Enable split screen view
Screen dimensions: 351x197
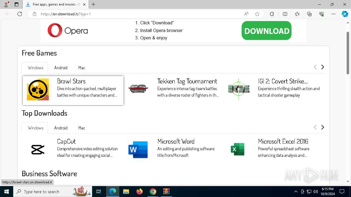(x=285, y=14)
